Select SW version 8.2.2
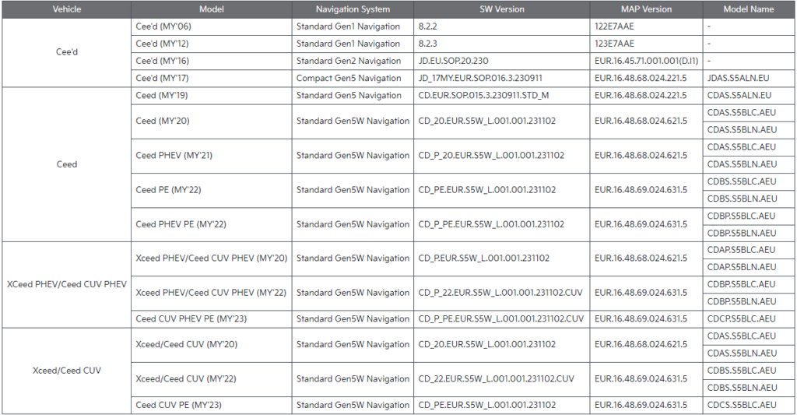This screenshot has width=797, height=415. tap(502, 26)
